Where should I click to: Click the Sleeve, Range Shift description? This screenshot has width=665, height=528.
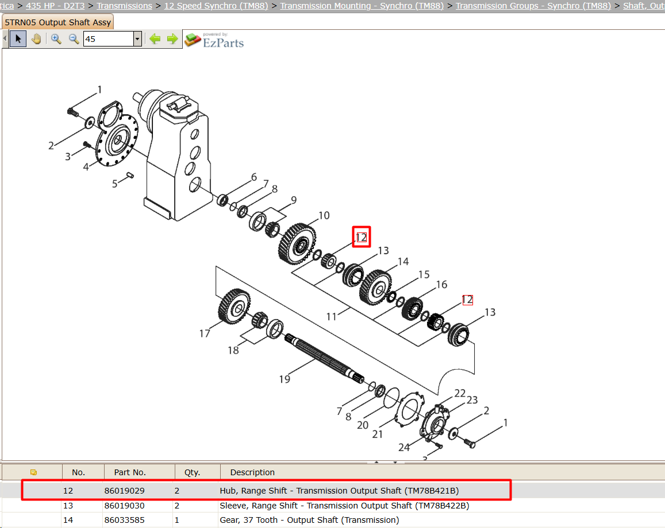tap(344, 506)
